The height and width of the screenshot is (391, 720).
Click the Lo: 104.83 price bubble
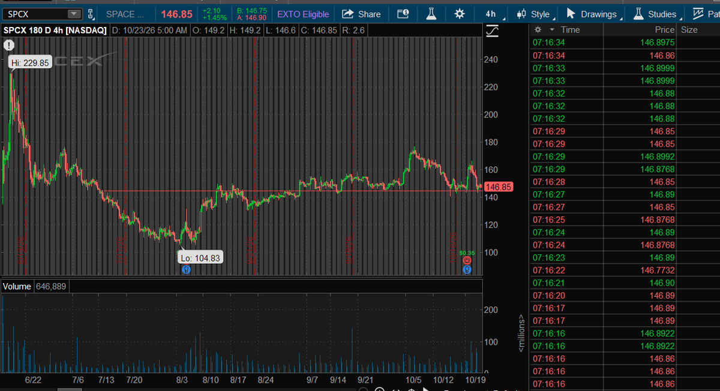click(201, 257)
